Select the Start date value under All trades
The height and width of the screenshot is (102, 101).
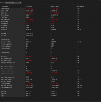pyautogui.click(x=29, y=34)
